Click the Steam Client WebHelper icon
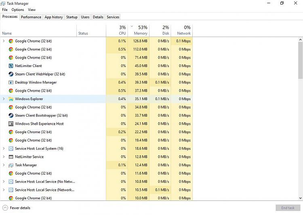This screenshot has height=215, width=303. (x=11, y=74)
